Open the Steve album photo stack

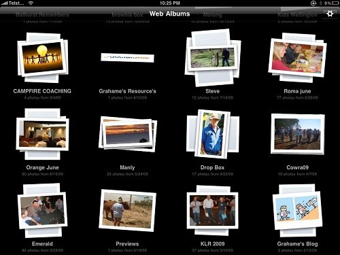pyautogui.click(x=213, y=58)
